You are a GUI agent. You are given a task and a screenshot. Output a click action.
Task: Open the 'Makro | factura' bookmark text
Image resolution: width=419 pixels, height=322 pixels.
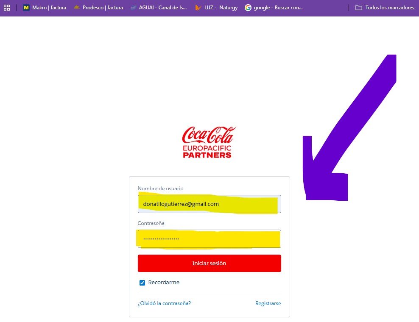coord(49,8)
